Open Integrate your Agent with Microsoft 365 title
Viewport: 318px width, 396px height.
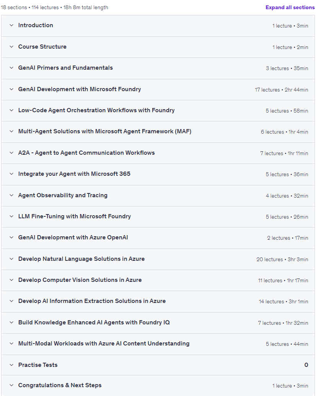pos(74,174)
